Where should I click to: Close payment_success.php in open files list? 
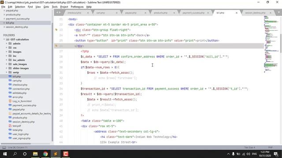(x=4, y=19)
